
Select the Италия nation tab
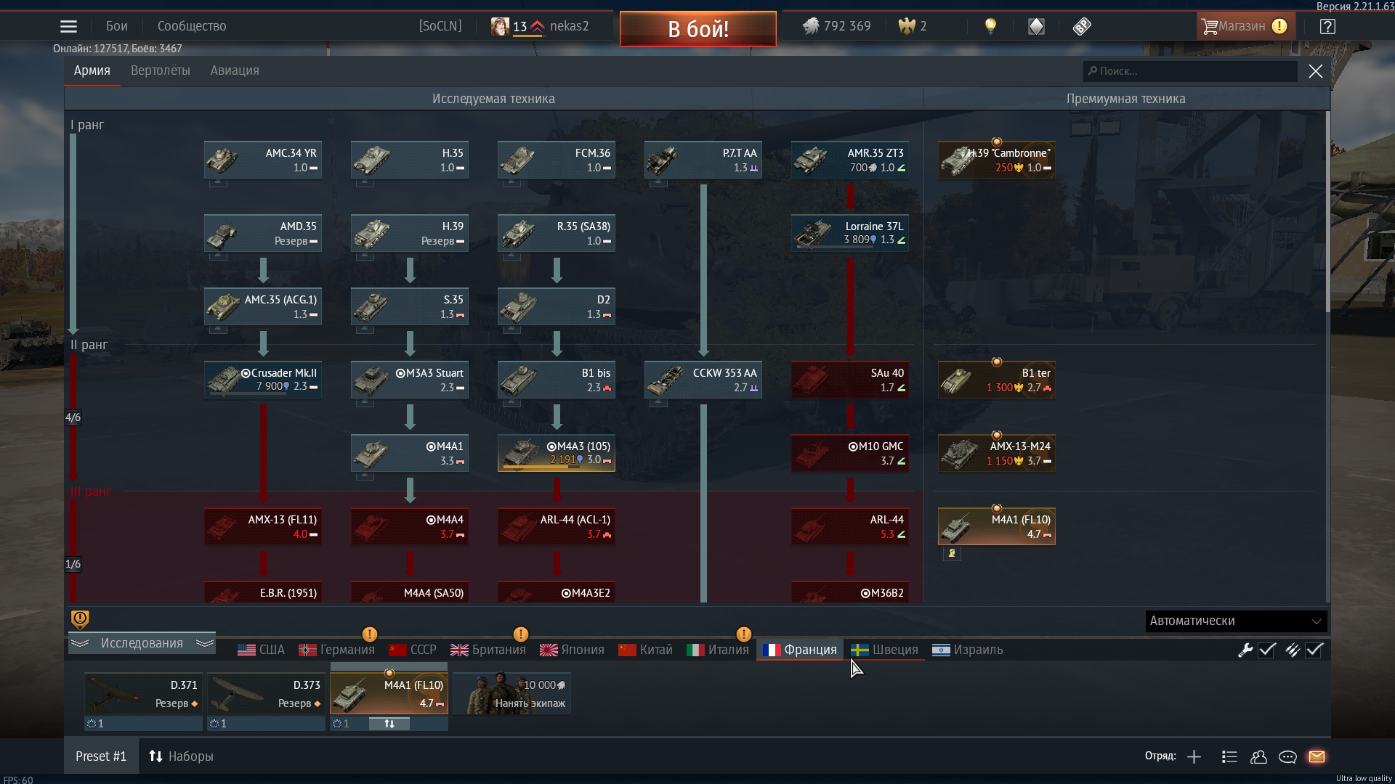[718, 650]
